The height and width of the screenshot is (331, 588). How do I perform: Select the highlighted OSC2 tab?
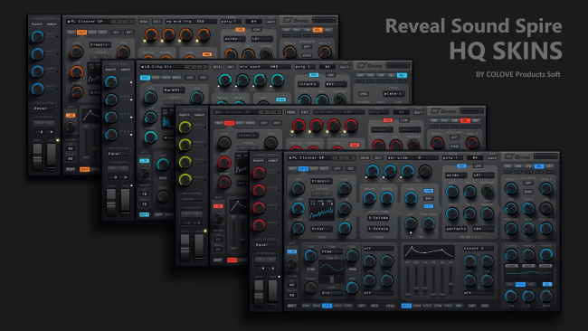(x=303, y=169)
